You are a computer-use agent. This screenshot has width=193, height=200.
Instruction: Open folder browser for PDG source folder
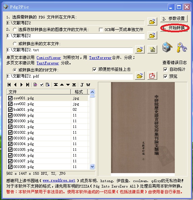[152, 22]
